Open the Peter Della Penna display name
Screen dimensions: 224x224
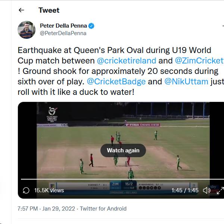tap(63, 26)
